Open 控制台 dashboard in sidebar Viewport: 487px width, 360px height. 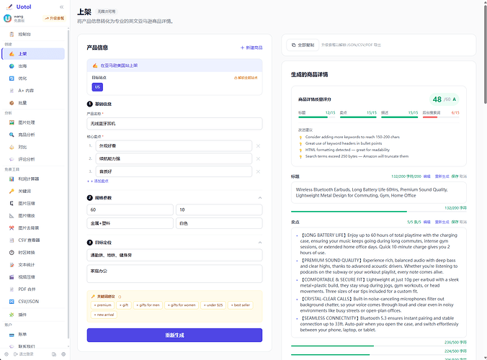tap(33, 34)
